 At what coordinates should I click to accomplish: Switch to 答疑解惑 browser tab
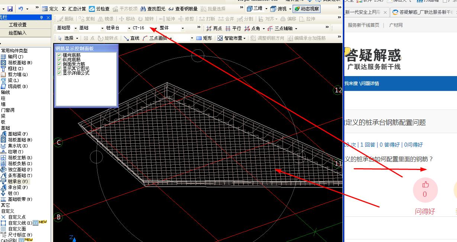(x=424, y=12)
